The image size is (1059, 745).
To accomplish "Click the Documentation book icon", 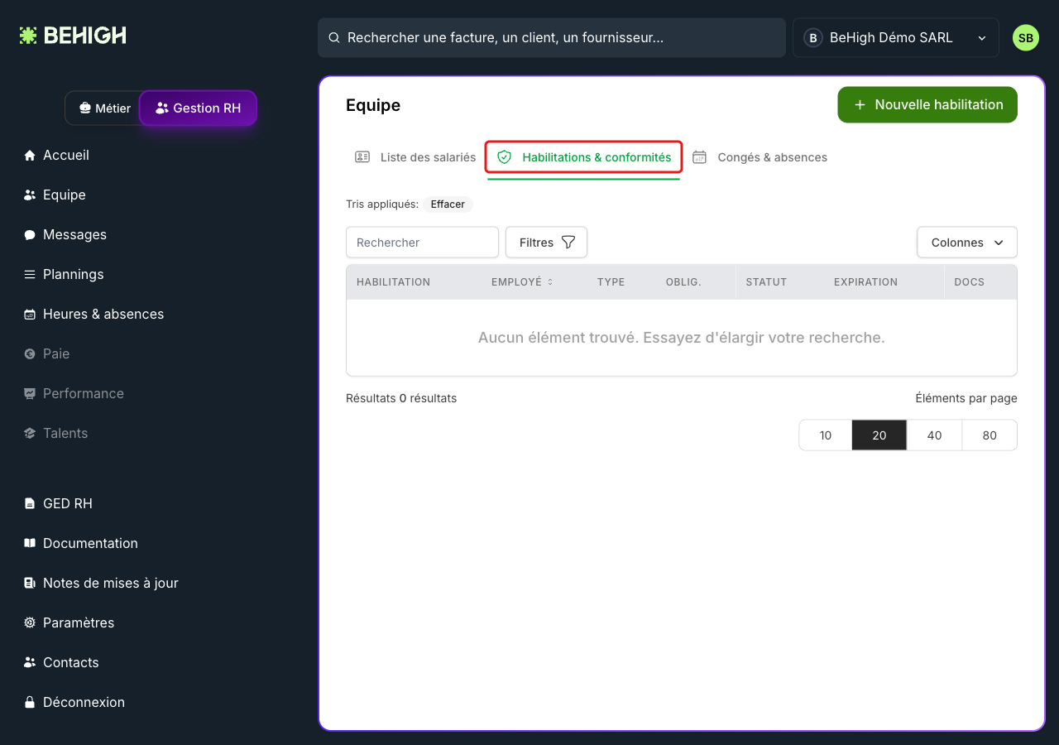I will (x=30, y=543).
